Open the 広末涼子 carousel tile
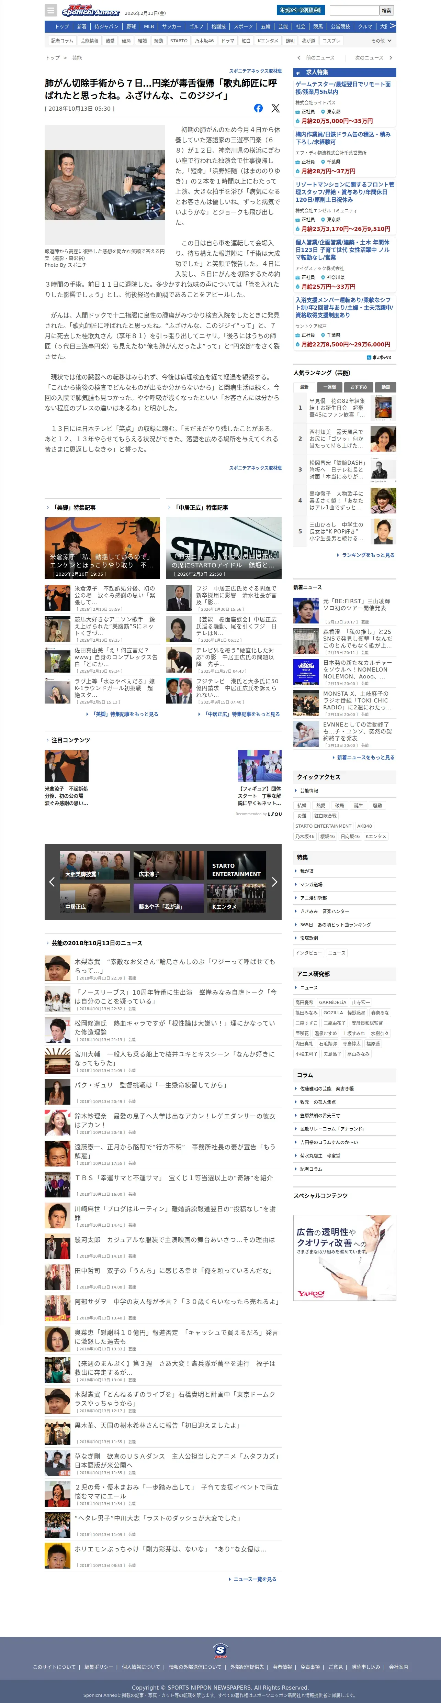The image size is (441, 1703). [x=168, y=865]
